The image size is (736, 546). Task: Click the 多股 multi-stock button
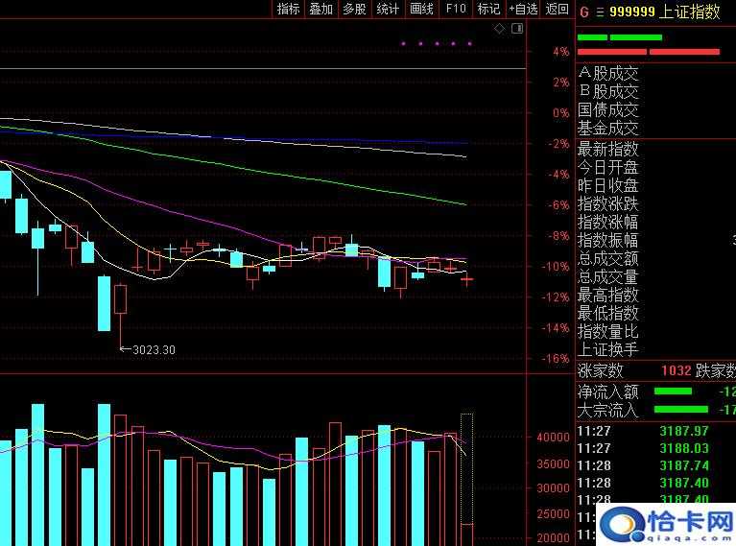(x=354, y=9)
